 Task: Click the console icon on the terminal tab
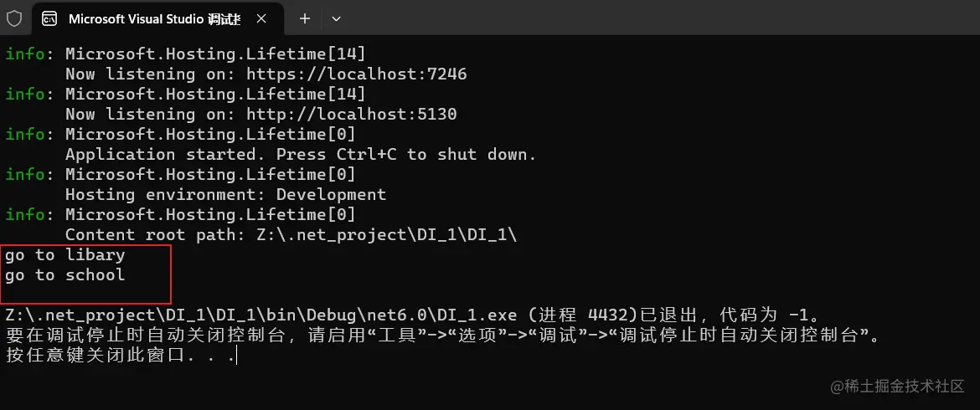point(49,18)
